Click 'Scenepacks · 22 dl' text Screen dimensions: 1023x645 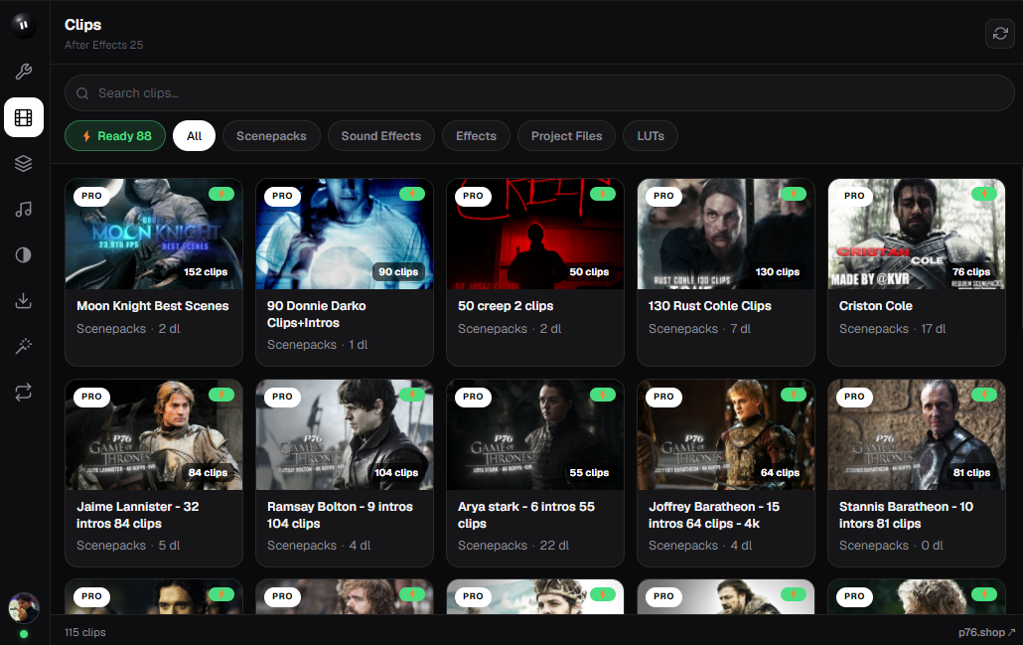pyautogui.click(x=513, y=545)
